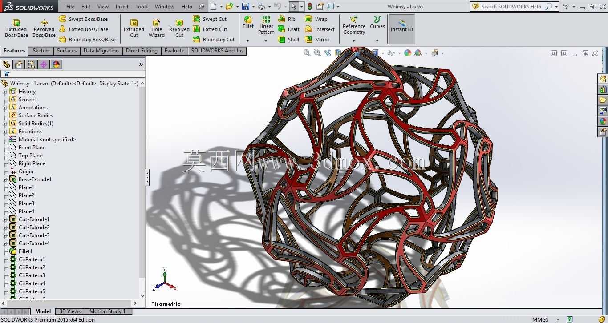Screen dimensions: 608x323
Task: Open the PropertyManager tab icon
Action: tap(19, 64)
